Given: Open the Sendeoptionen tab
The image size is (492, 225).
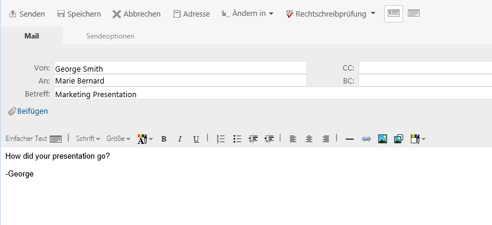Looking at the screenshot, I should [x=110, y=36].
